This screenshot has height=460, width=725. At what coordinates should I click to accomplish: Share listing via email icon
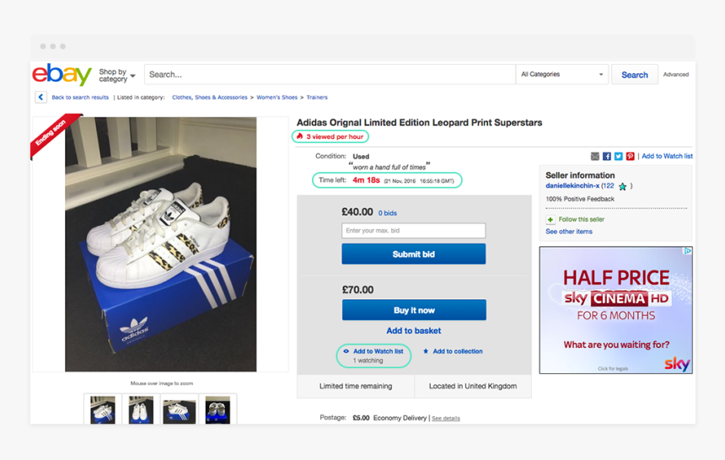pyautogui.click(x=595, y=157)
